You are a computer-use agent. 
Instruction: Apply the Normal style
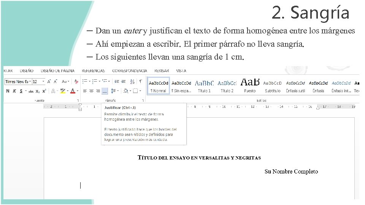[158, 86]
